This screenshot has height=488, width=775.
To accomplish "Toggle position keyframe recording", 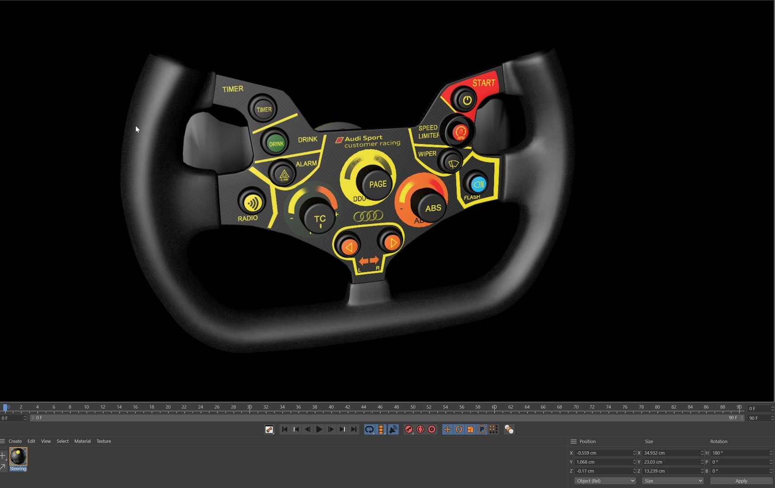I will [x=447, y=429].
